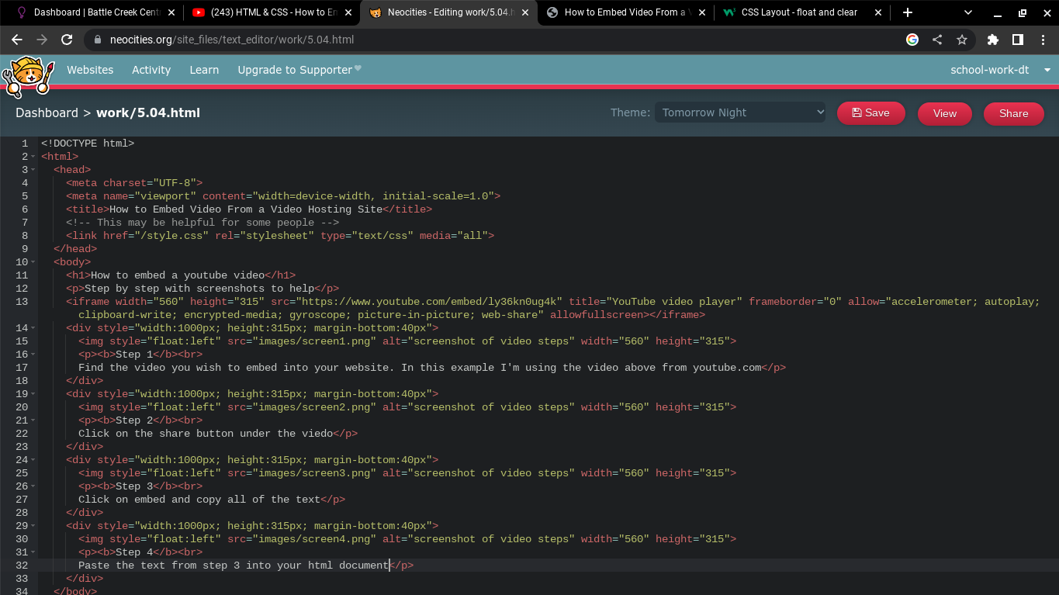Click the Neocities cat logo
1059x595 pixels.
pyautogui.click(x=29, y=77)
